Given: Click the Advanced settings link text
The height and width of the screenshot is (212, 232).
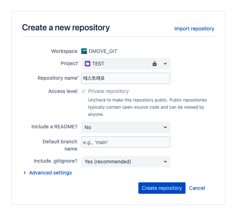Looking at the screenshot, I should (50, 173).
